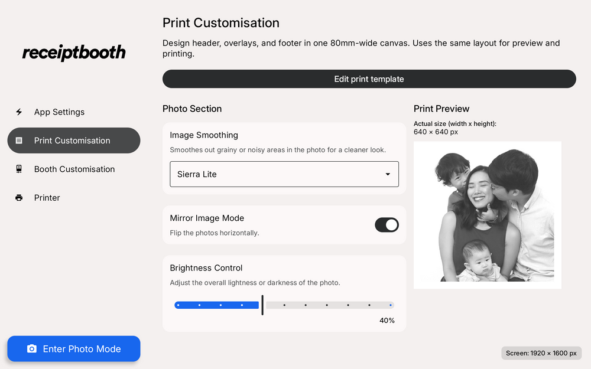The height and width of the screenshot is (369, 591).
Task: Click the camera icon on Enter Photo Mode
Action: [32, 349]
